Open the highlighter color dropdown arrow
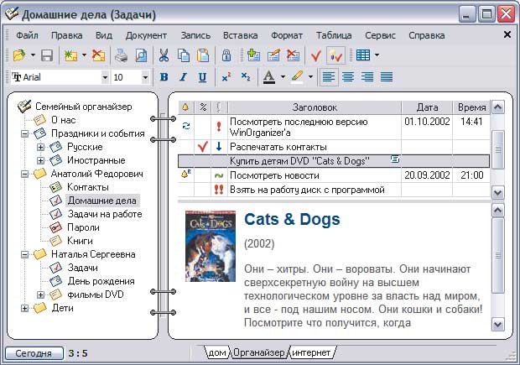 [x=310, y=77]
